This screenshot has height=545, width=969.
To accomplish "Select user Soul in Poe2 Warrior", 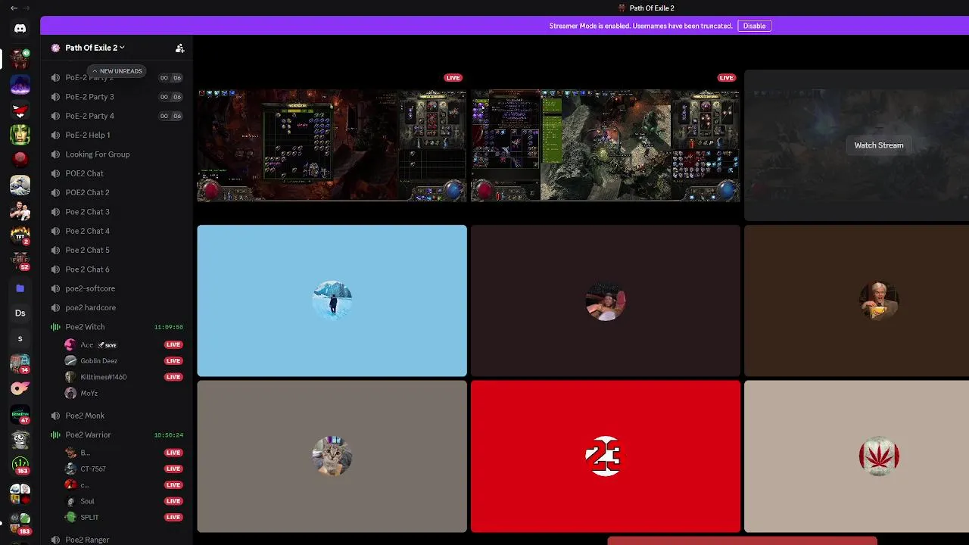I will pyautogui.click(x=125, y=501).
